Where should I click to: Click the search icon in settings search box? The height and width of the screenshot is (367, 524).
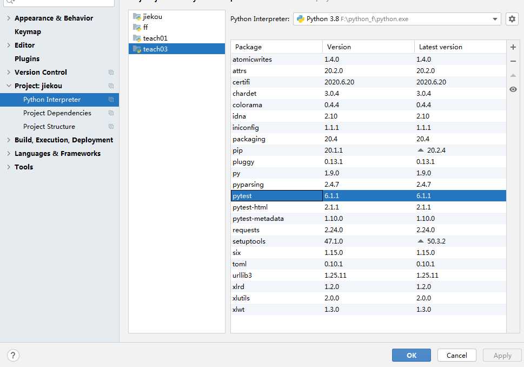point(10,2)
